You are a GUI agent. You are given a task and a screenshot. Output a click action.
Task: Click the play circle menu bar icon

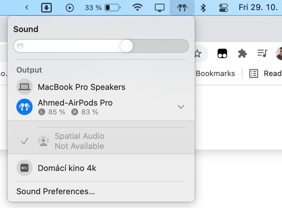pyautogui.click(x=70, y=8)
